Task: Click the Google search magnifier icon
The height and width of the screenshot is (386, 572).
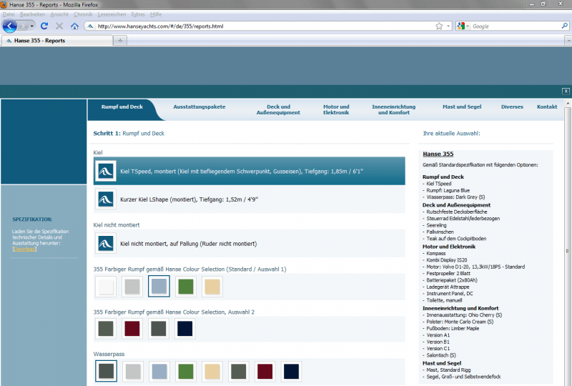Action: (x=564, y=26)
